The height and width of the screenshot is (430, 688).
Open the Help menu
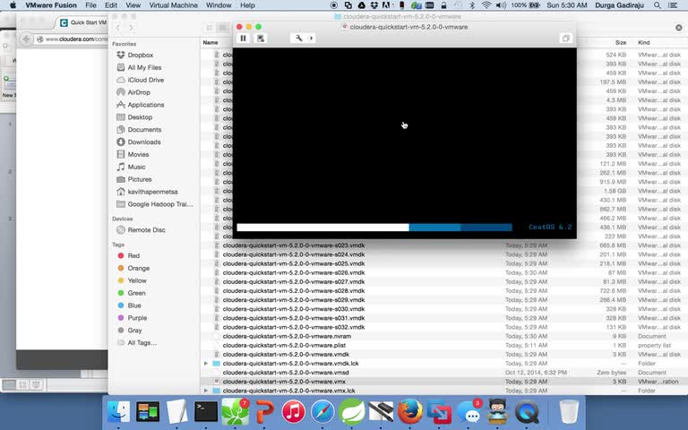pos(247,5)
